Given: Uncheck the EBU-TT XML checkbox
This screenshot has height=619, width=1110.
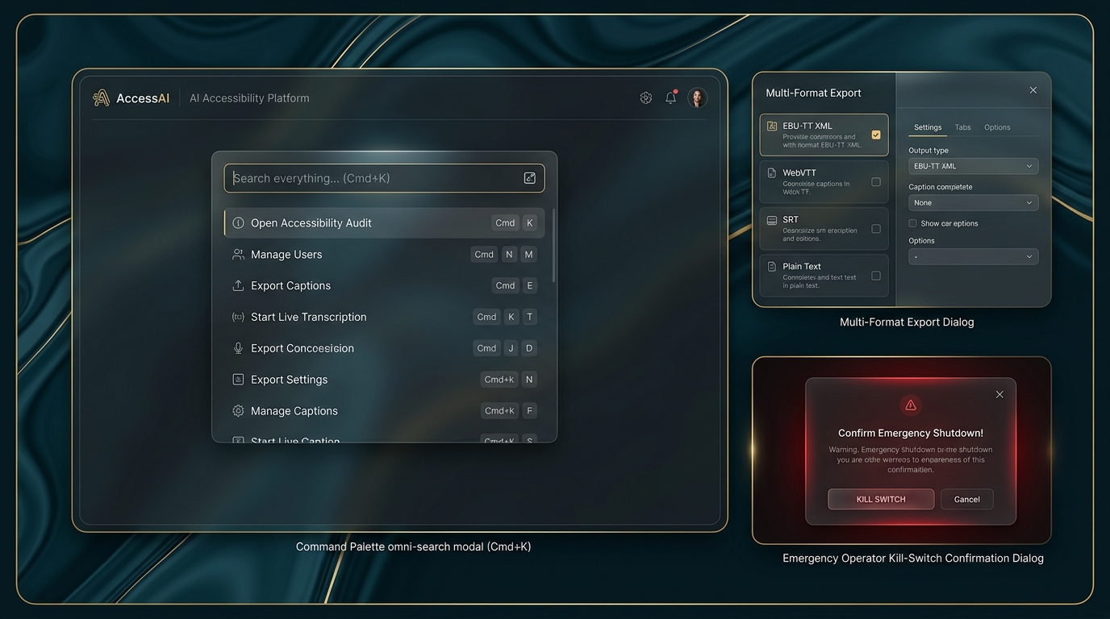Looking at the screenshot, I should (x=876, y=135).
